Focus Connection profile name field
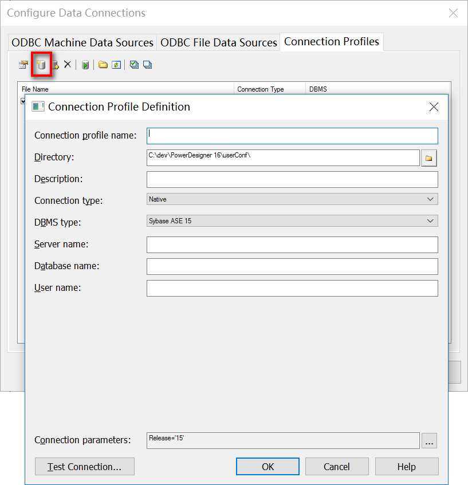The width and height of the screenshot is (468, 485). 292,136
